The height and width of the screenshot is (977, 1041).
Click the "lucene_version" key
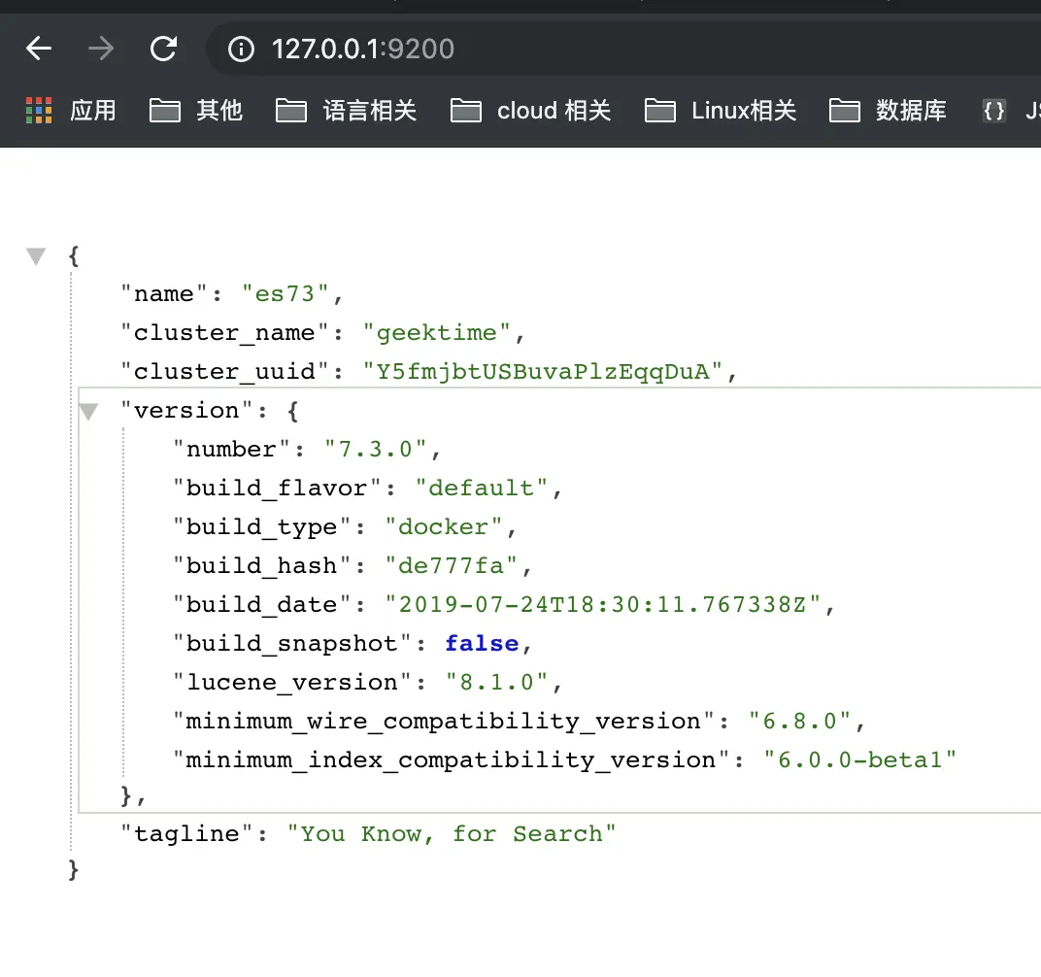point(291,682)
